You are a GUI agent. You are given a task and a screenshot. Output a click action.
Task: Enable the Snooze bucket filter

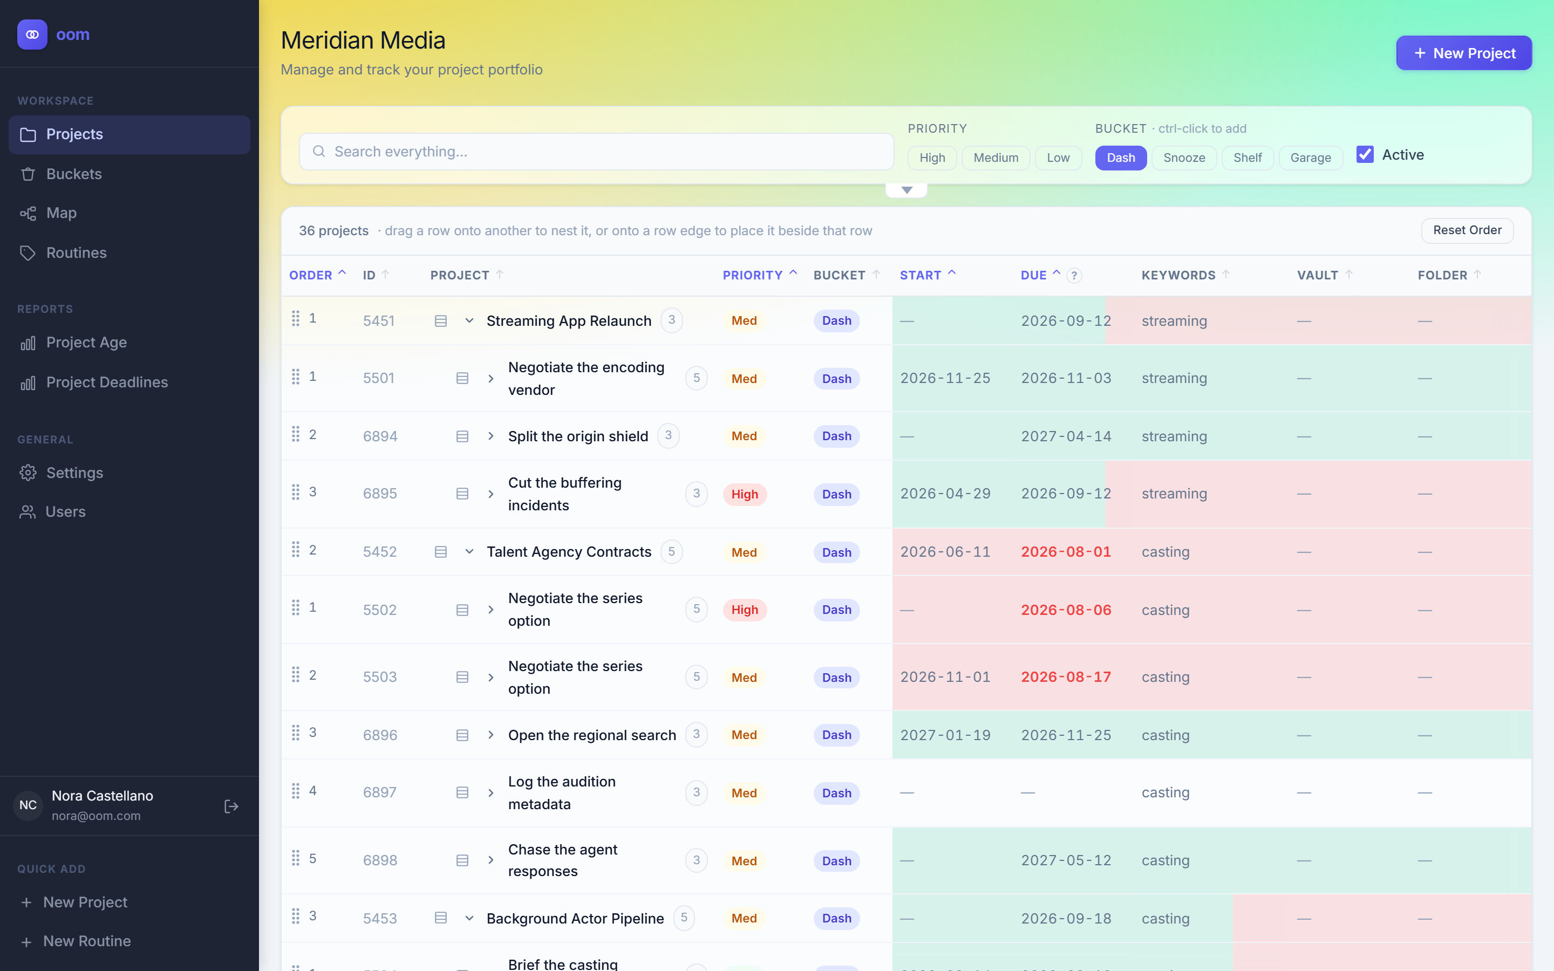pyautogui.click(x=1184, y=158)
